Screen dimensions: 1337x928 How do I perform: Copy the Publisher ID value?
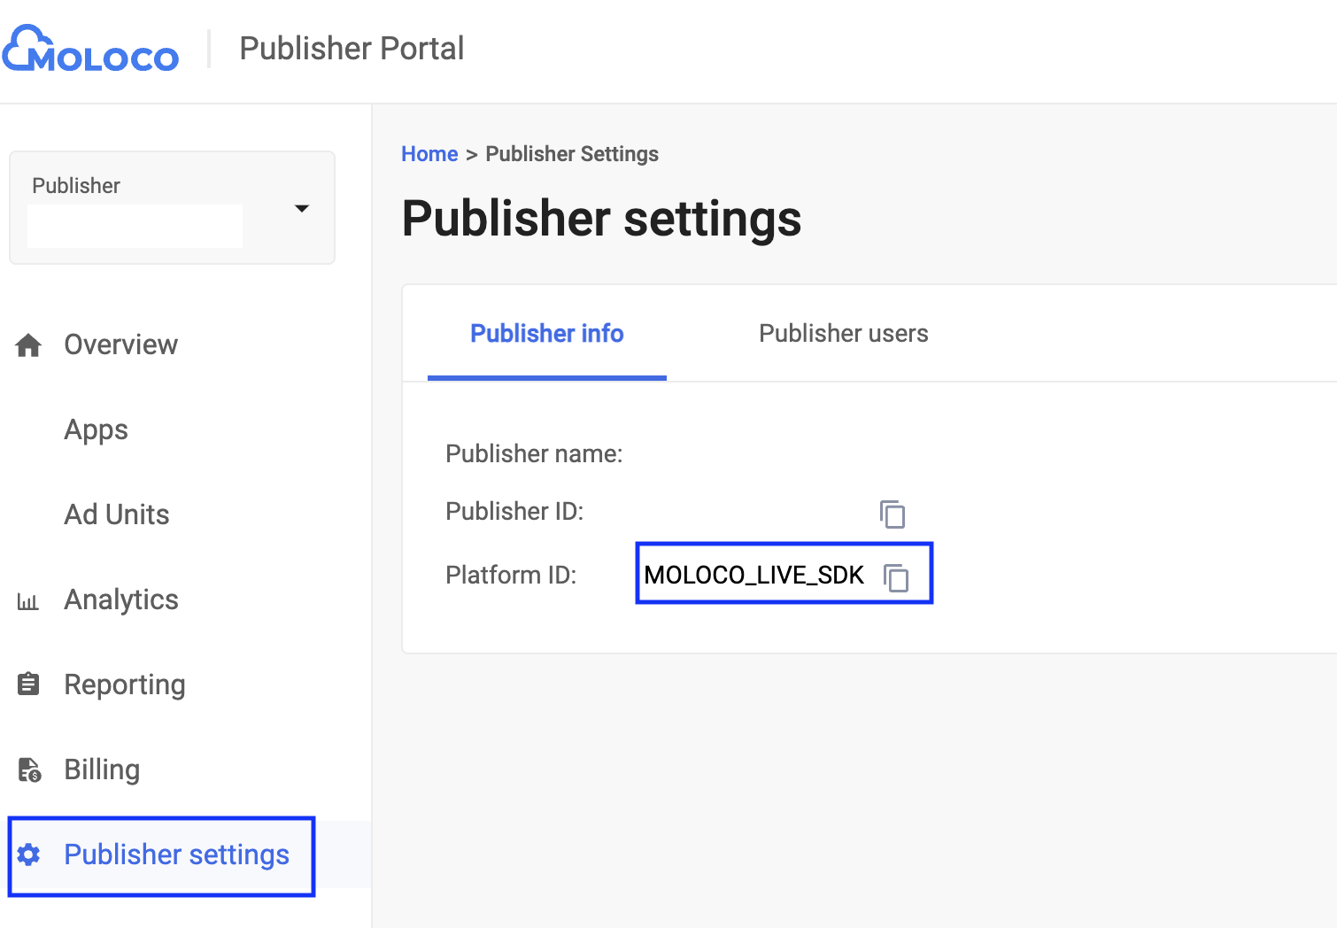coord(893,514)
